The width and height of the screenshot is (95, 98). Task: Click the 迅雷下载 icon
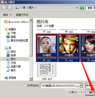click(8, 66)
